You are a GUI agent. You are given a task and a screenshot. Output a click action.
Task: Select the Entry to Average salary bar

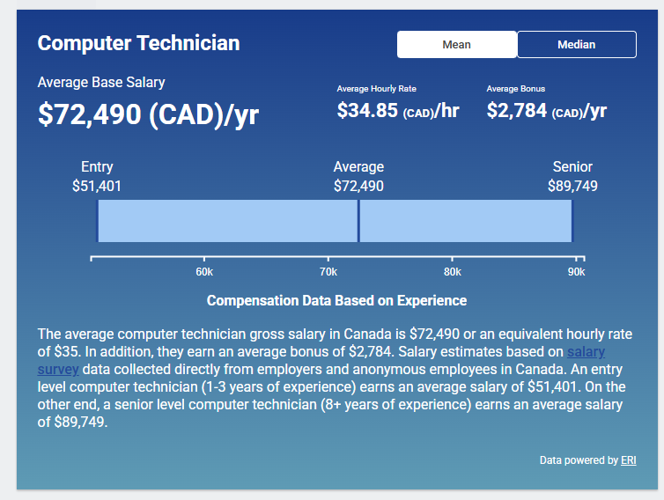click(228, 221)
